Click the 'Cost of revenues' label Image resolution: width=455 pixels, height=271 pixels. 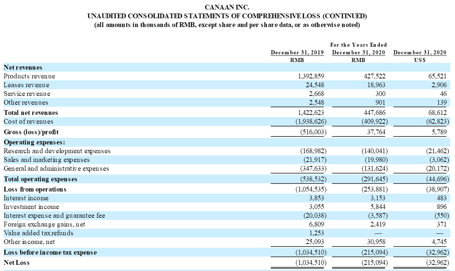[28, 121]
